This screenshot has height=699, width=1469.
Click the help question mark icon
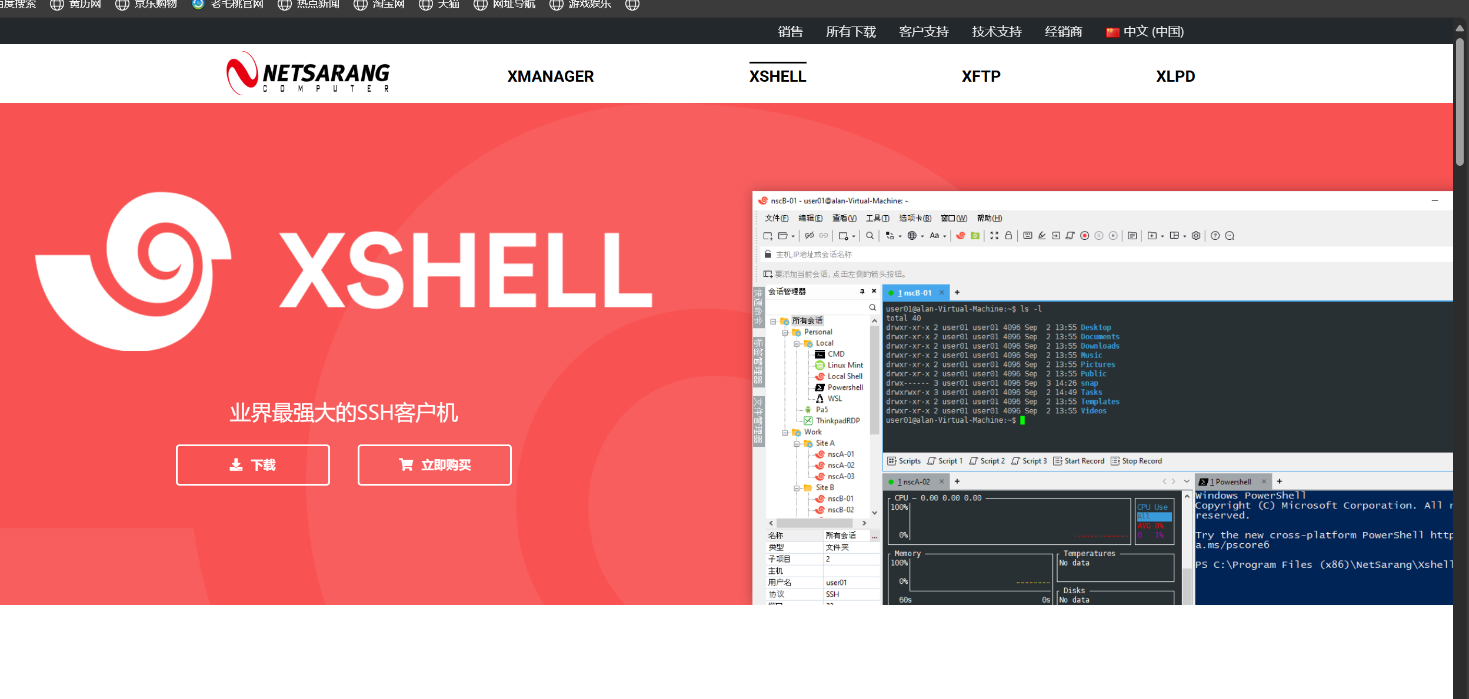pos(1215,236)
